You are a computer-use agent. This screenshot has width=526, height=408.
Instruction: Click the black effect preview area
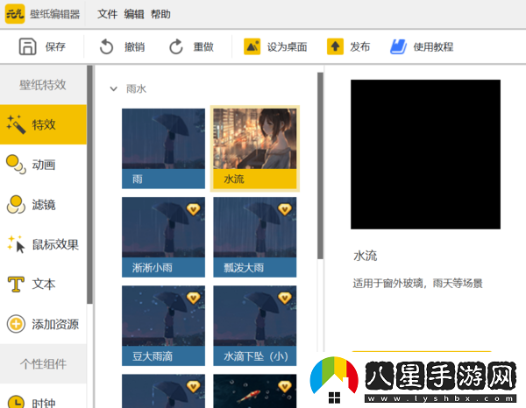pos(426,154)
